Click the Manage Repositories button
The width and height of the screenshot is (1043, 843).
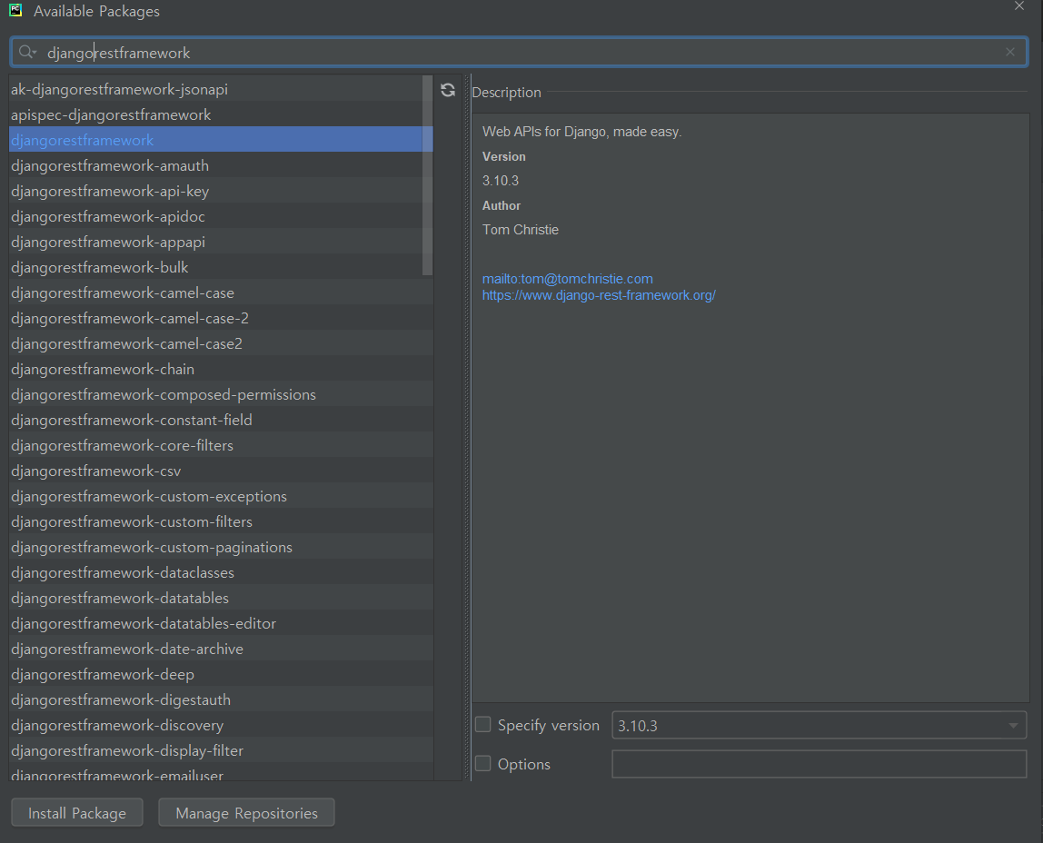[246, 812]
